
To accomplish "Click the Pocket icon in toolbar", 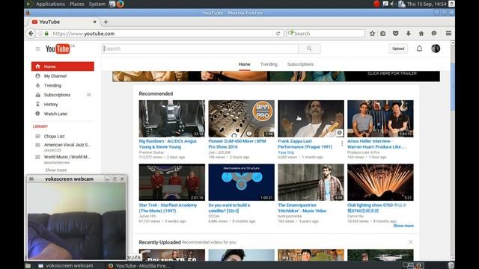I will [396, 34].
